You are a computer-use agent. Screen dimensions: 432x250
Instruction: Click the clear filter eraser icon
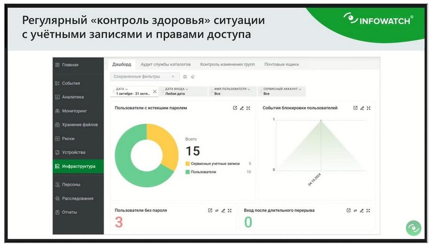tap(193, 77)
